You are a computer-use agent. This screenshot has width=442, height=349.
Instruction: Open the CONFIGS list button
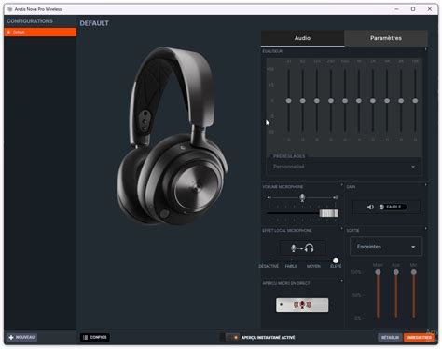click(x=95, y=337)
